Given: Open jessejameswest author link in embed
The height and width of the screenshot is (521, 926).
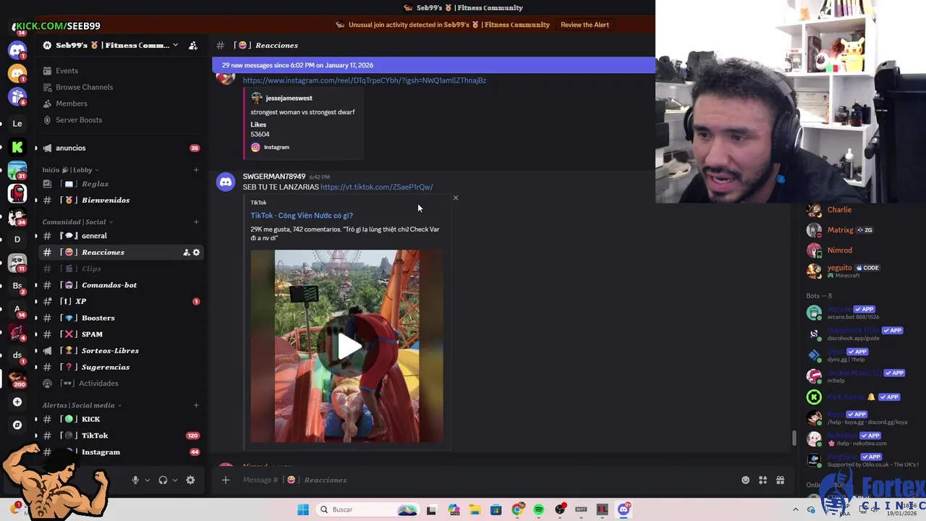Looking at the screenshot, I should (x=289, y=98).
